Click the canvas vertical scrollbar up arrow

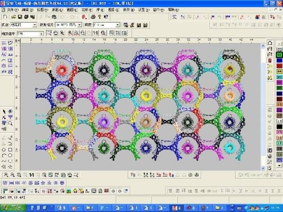(x=263, y=46)
